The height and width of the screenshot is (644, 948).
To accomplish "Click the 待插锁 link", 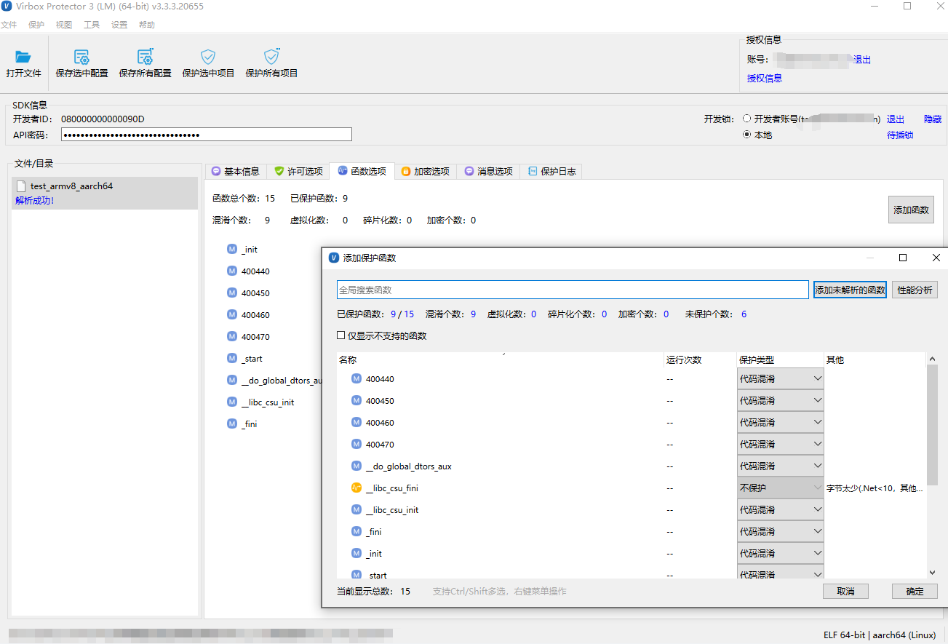I will click(900, 135).
